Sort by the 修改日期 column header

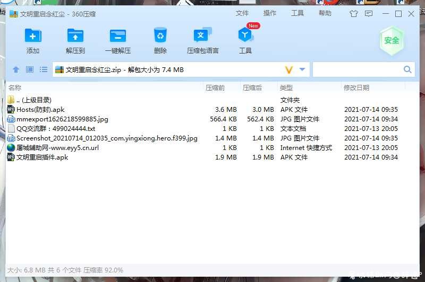point(356,87)
